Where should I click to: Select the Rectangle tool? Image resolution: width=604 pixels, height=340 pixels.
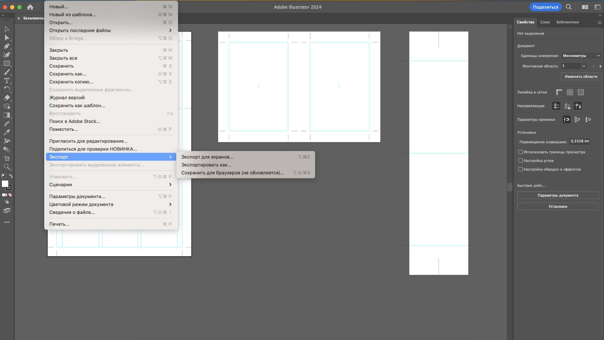(7, 63)
